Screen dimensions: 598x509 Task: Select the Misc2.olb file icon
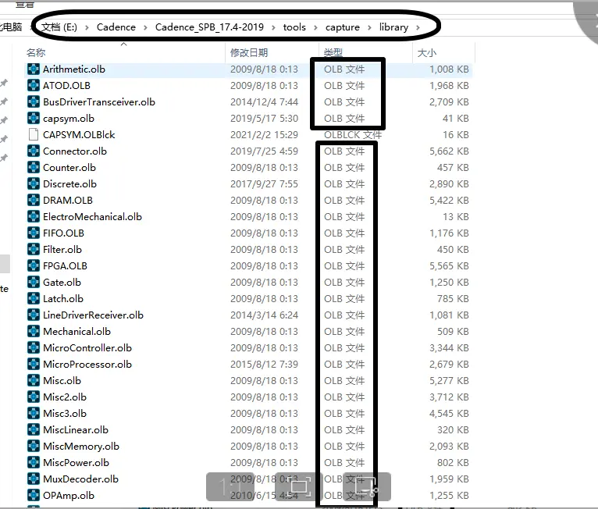(x=34, y=397)
